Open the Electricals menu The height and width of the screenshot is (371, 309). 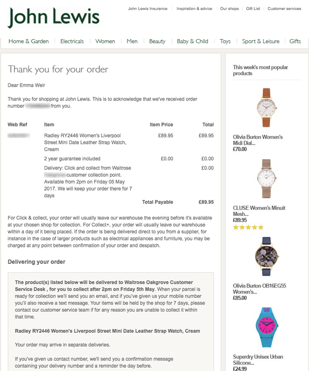click(x=72, y=41)
